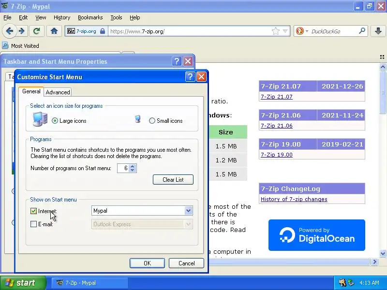Image resolution: width=387 pixels, height=290 pixels.
Task: Open the Bookmarks menu
Action: (x=90, y=17)
